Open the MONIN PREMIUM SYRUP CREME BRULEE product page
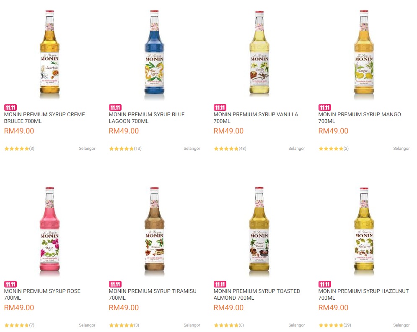 coord(44,117)
